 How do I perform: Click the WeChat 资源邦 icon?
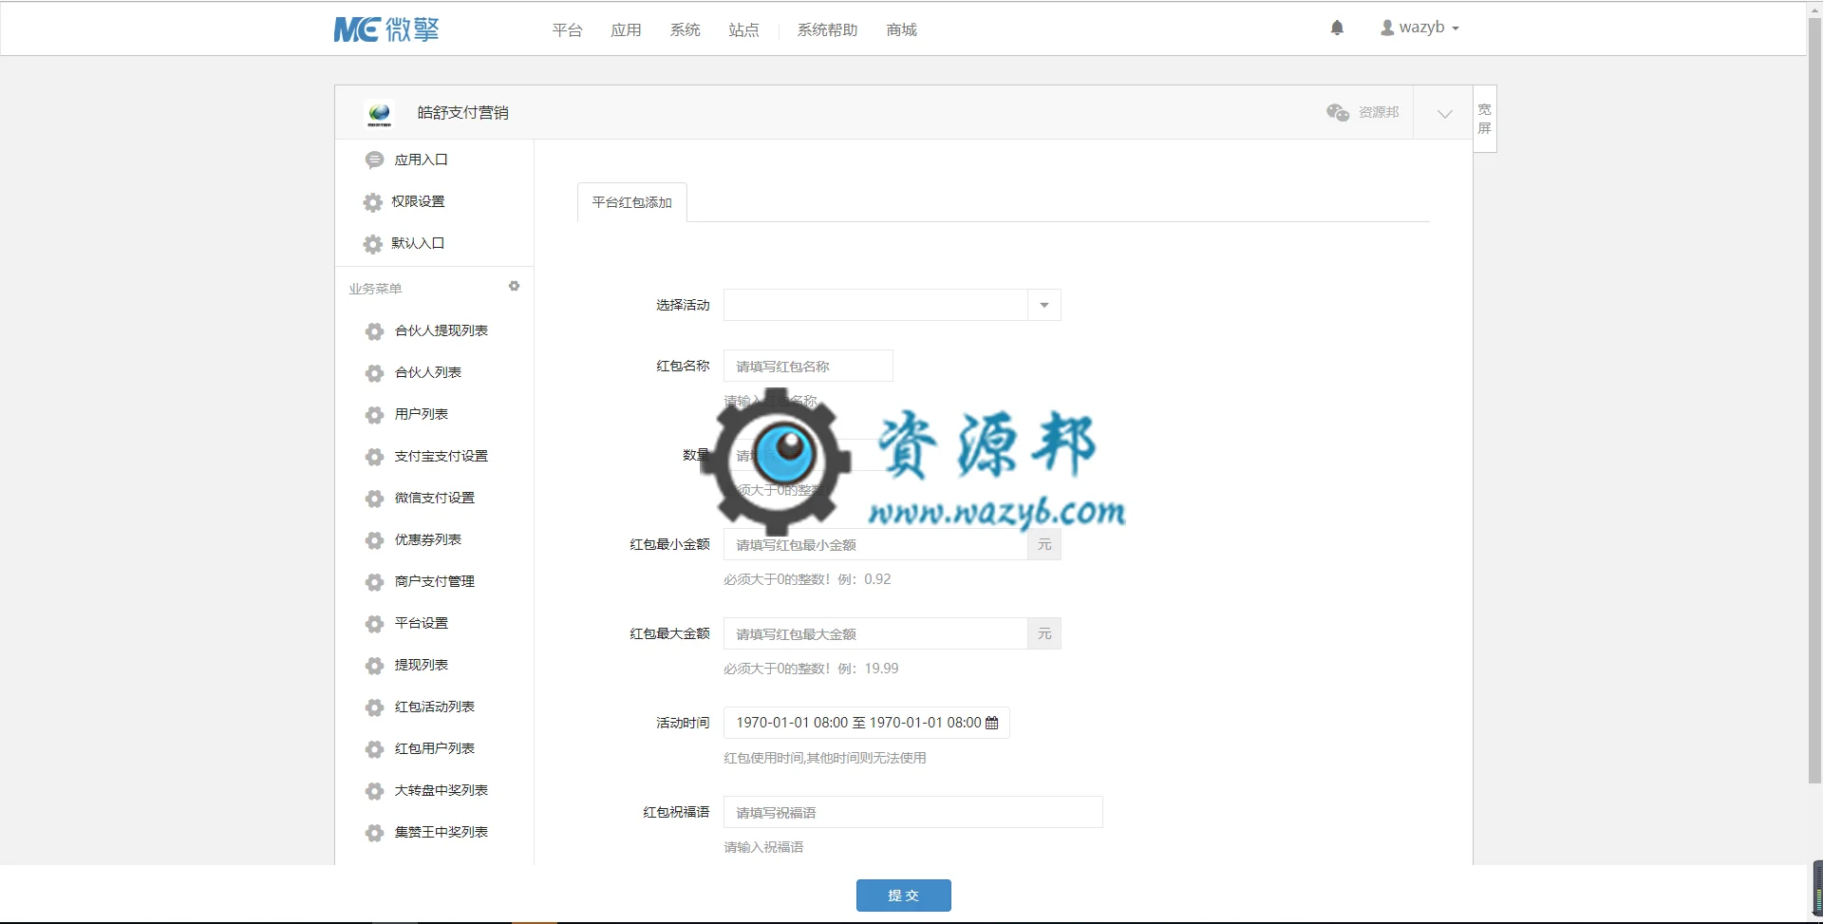(1338, 112)
